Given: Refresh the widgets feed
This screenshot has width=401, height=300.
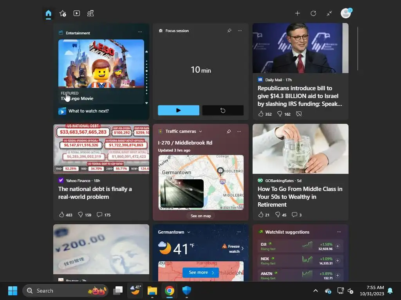Looking at the screenshot, I should (x=313, y=13).
